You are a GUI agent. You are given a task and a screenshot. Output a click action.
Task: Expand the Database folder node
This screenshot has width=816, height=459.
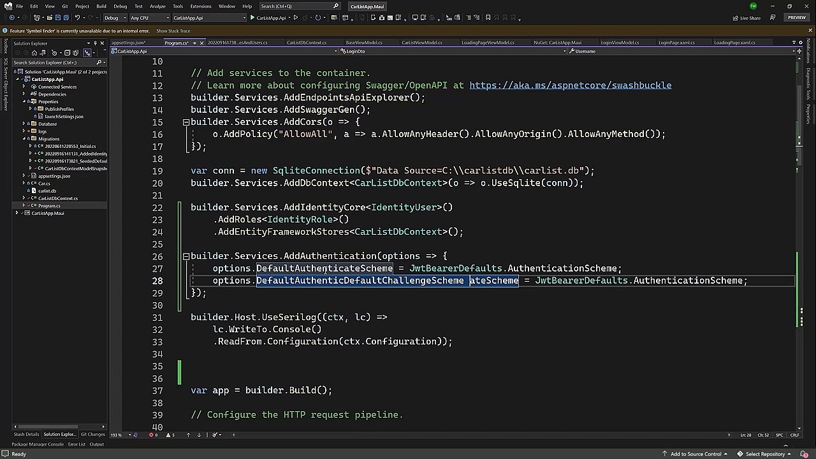point(24,124)
